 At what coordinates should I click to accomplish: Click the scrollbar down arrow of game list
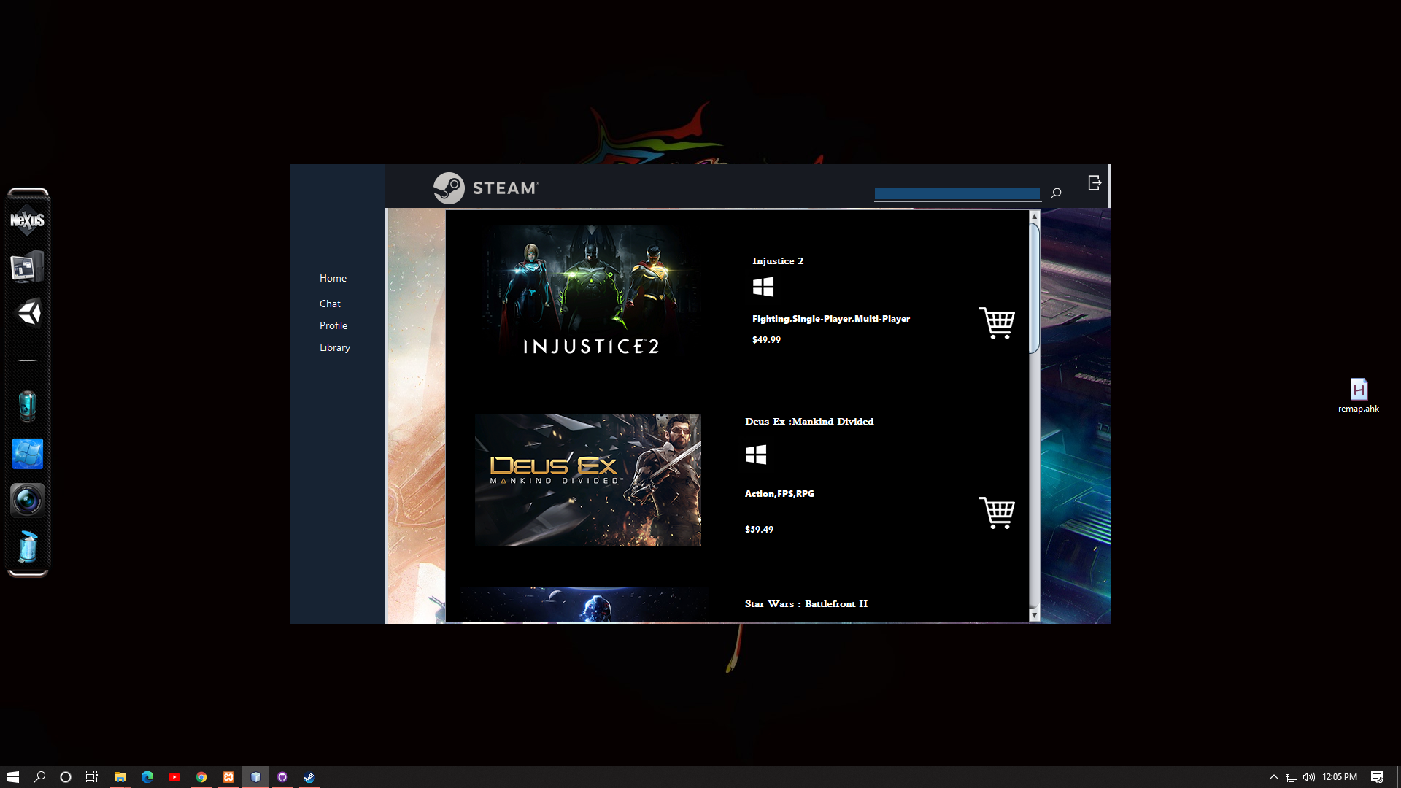tap(1034, 616)
